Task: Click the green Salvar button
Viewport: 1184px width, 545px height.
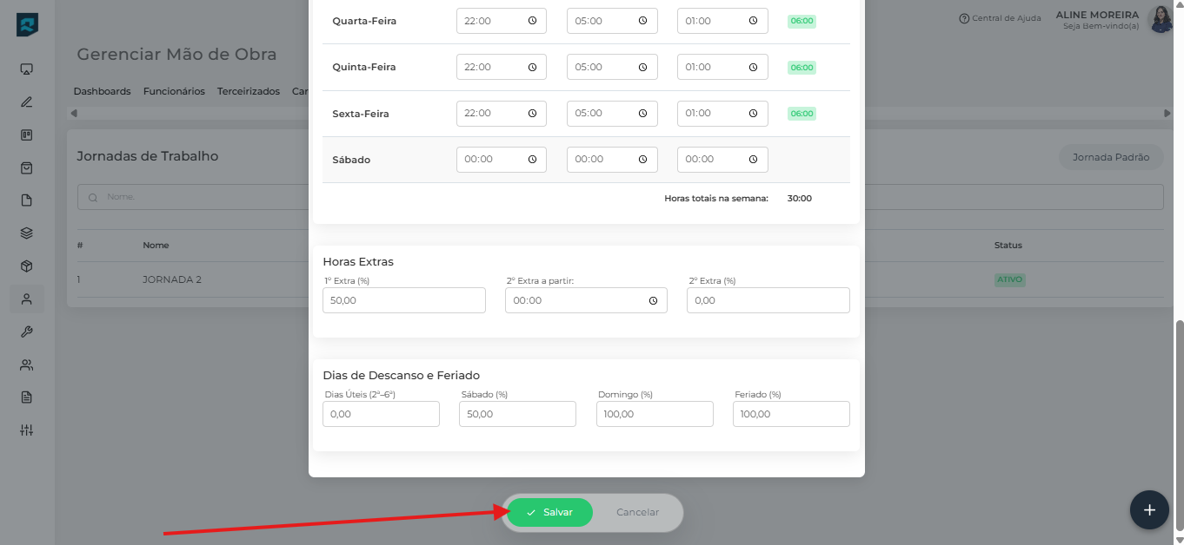Action: (x=549, y=512)
